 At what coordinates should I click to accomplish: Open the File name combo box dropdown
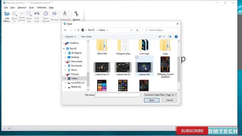tap(140, 95)
